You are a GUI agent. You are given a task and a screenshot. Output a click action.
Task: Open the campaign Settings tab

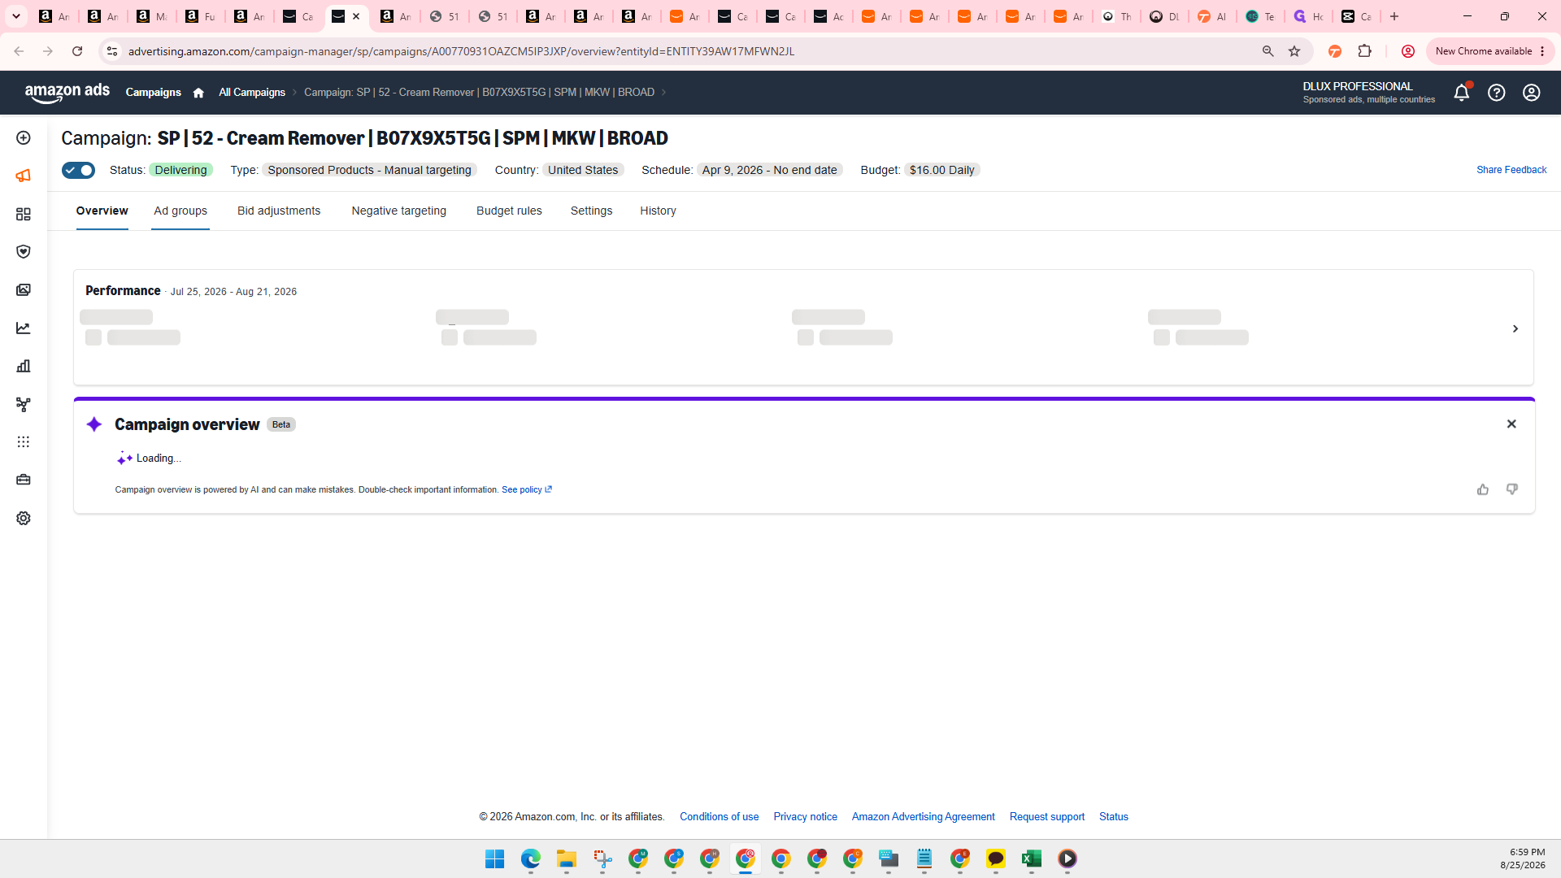pyautogui.click(x=592, y=211)
